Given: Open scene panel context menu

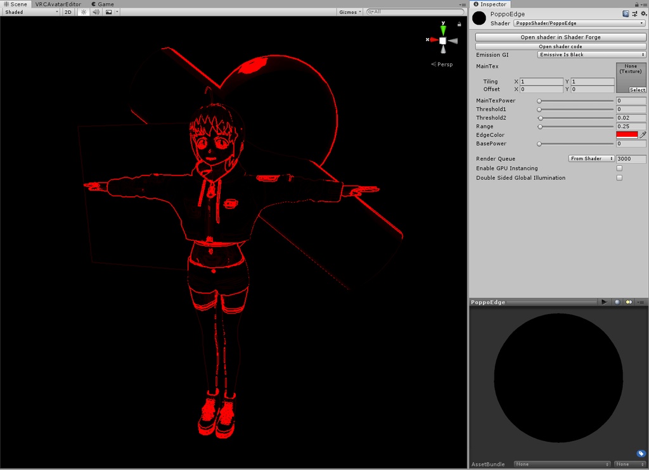Looking at the screenshot, I should tap(462, 4).
